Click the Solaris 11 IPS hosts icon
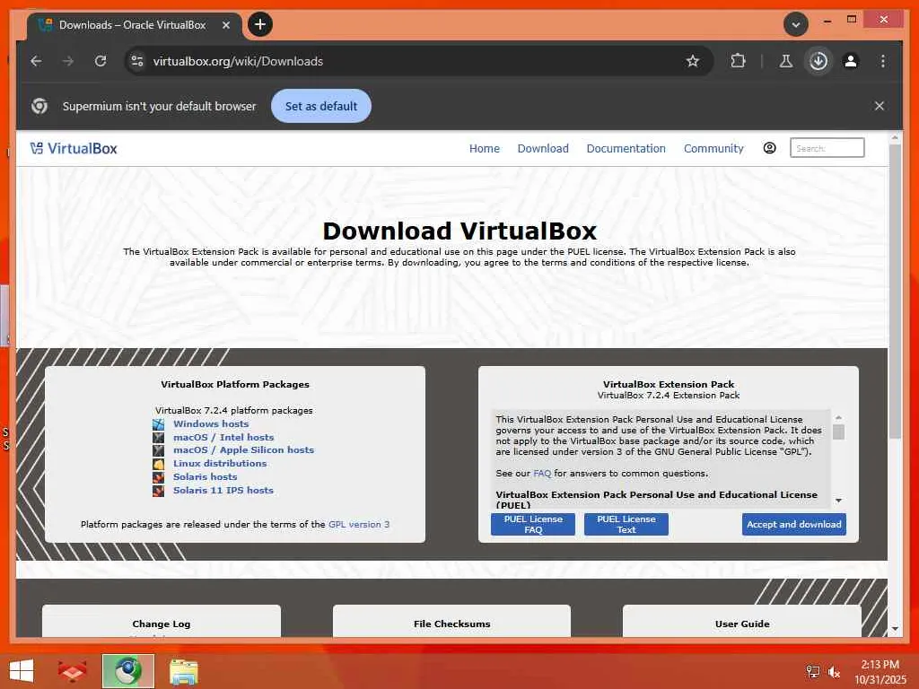The image size is (919, 689). coord(158,491)
